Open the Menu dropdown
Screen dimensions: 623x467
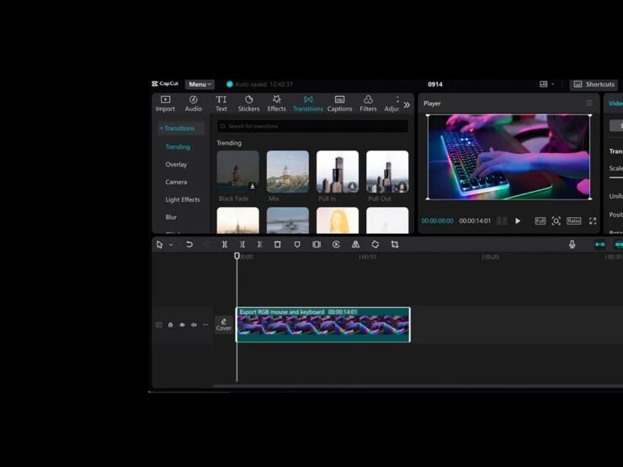[200, 84]
